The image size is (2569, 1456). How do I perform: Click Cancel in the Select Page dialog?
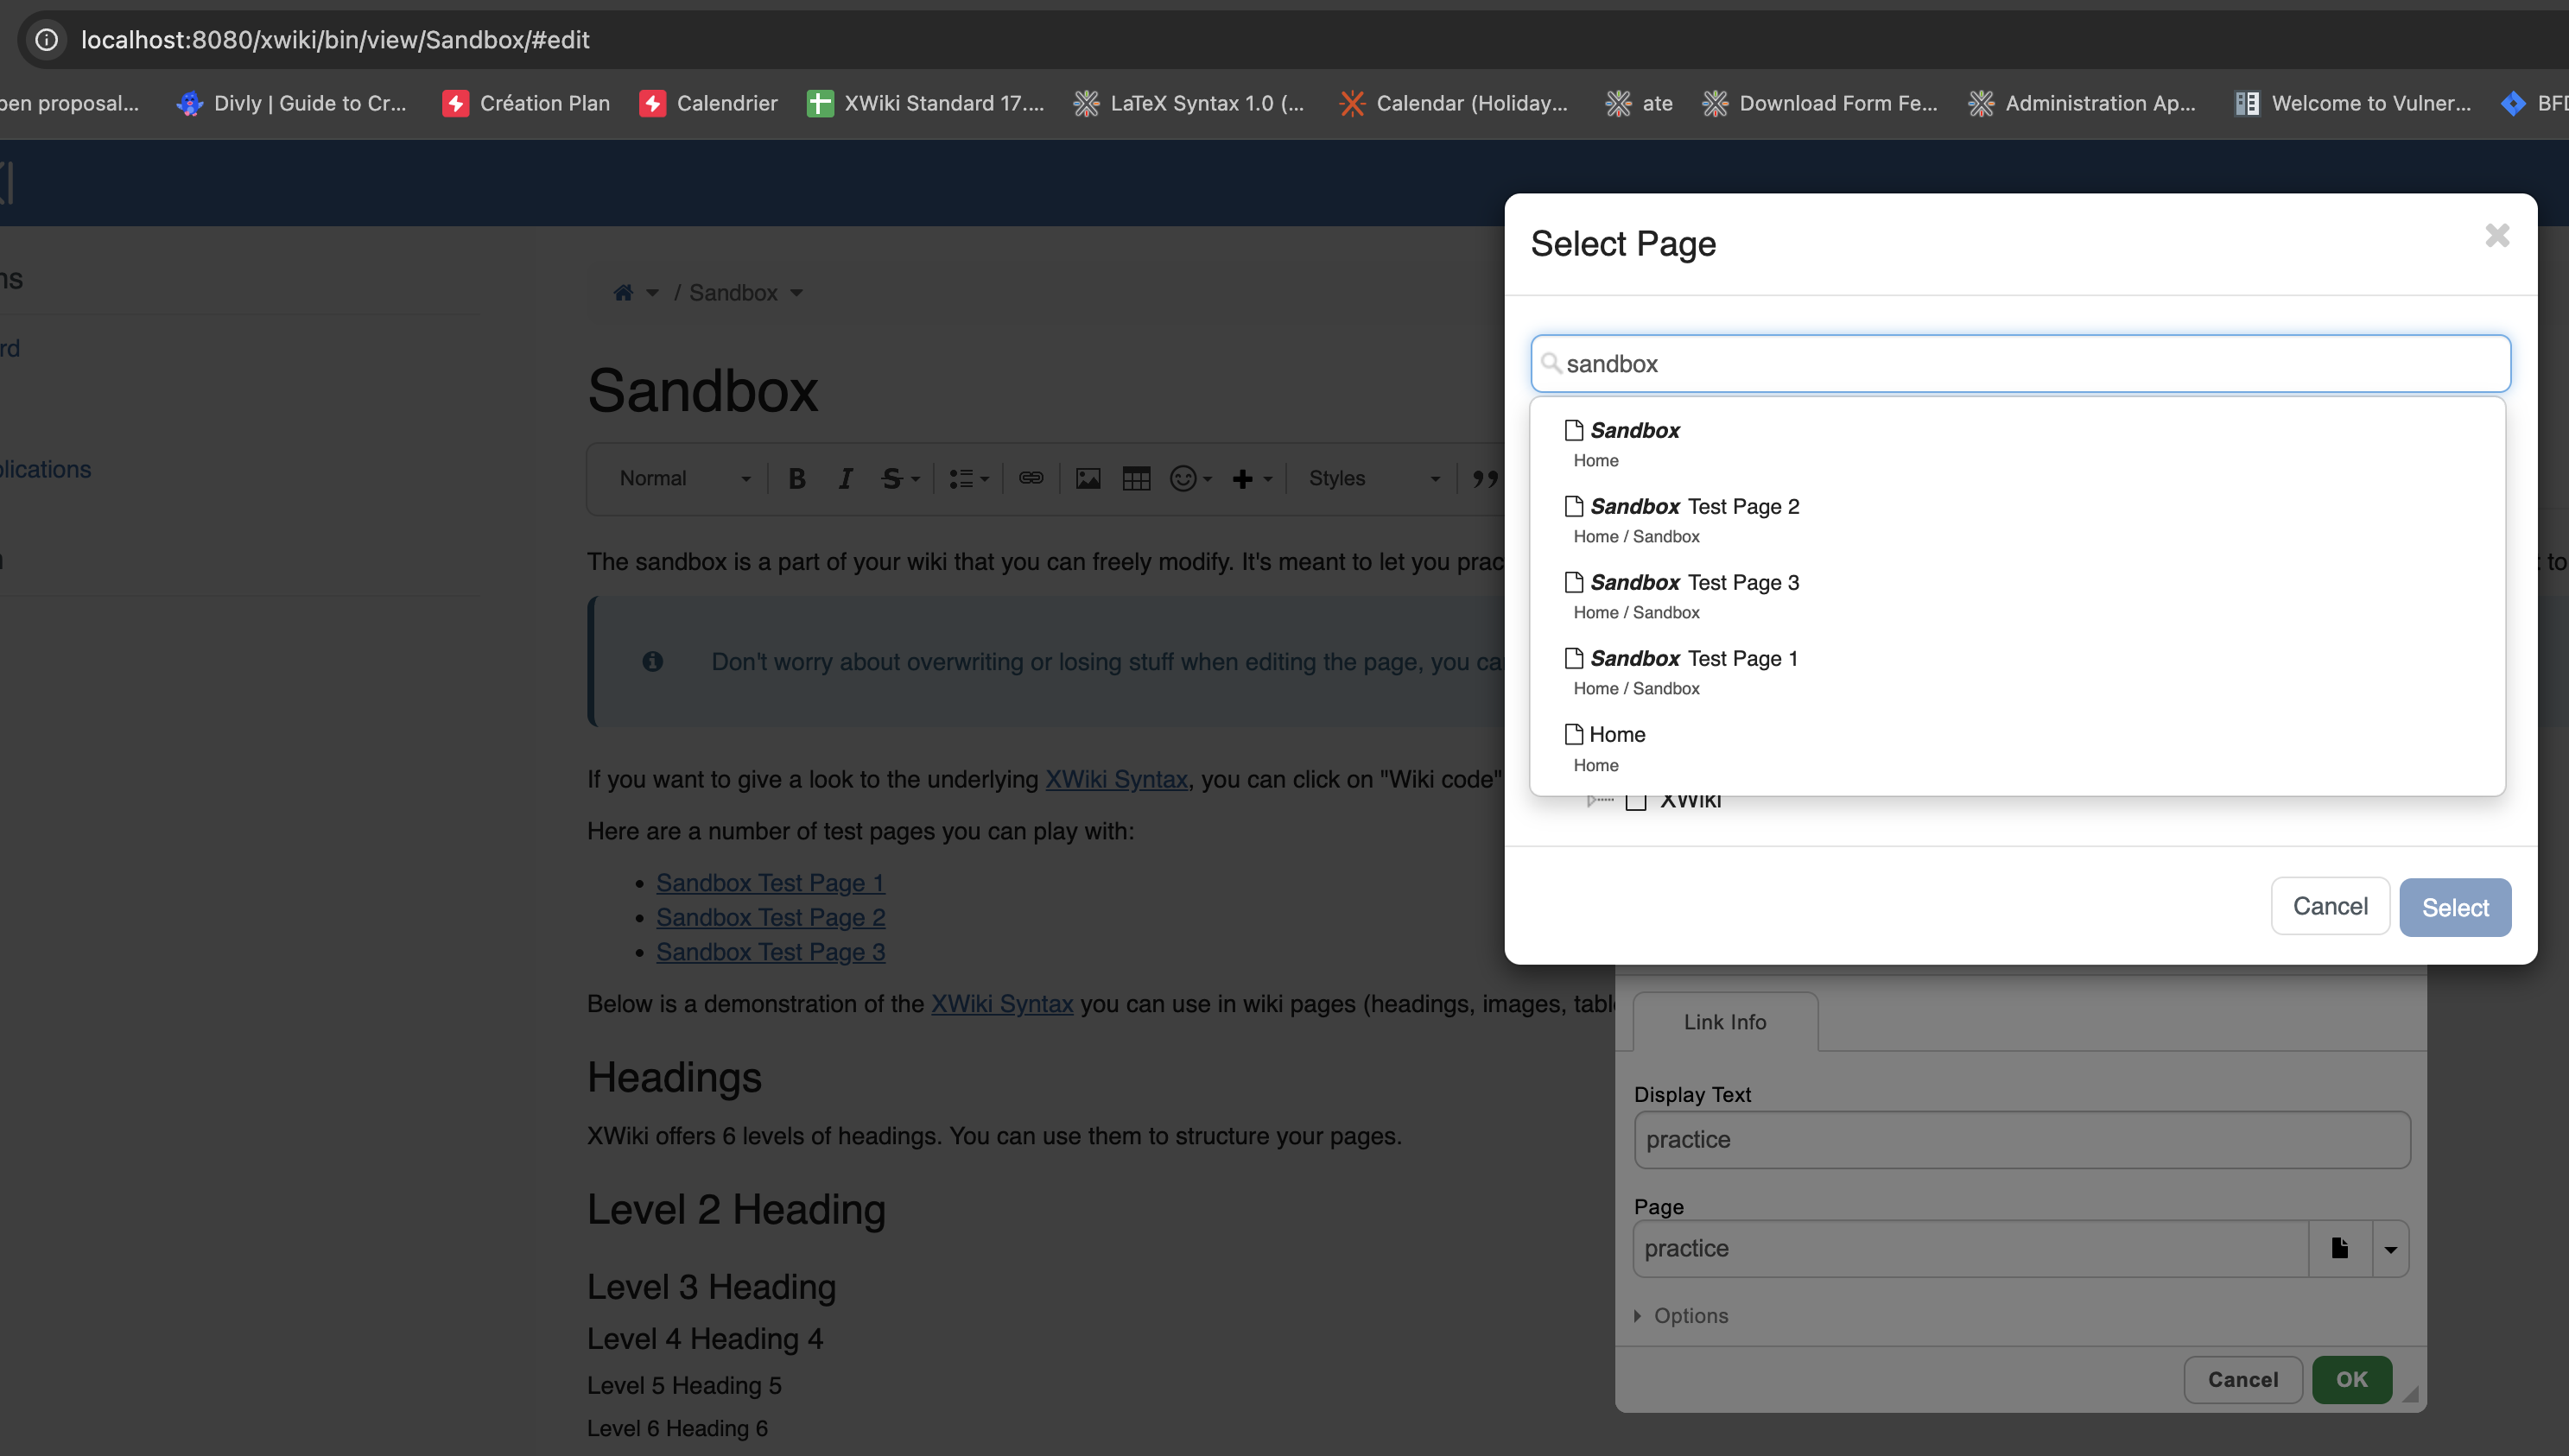point(2330,907)
